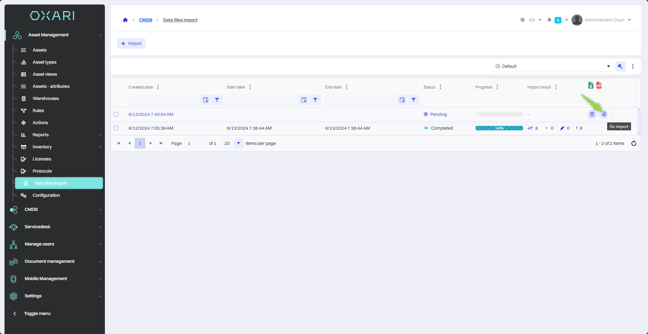
Task: Click the wrench view settings icon
Action: 620,66
